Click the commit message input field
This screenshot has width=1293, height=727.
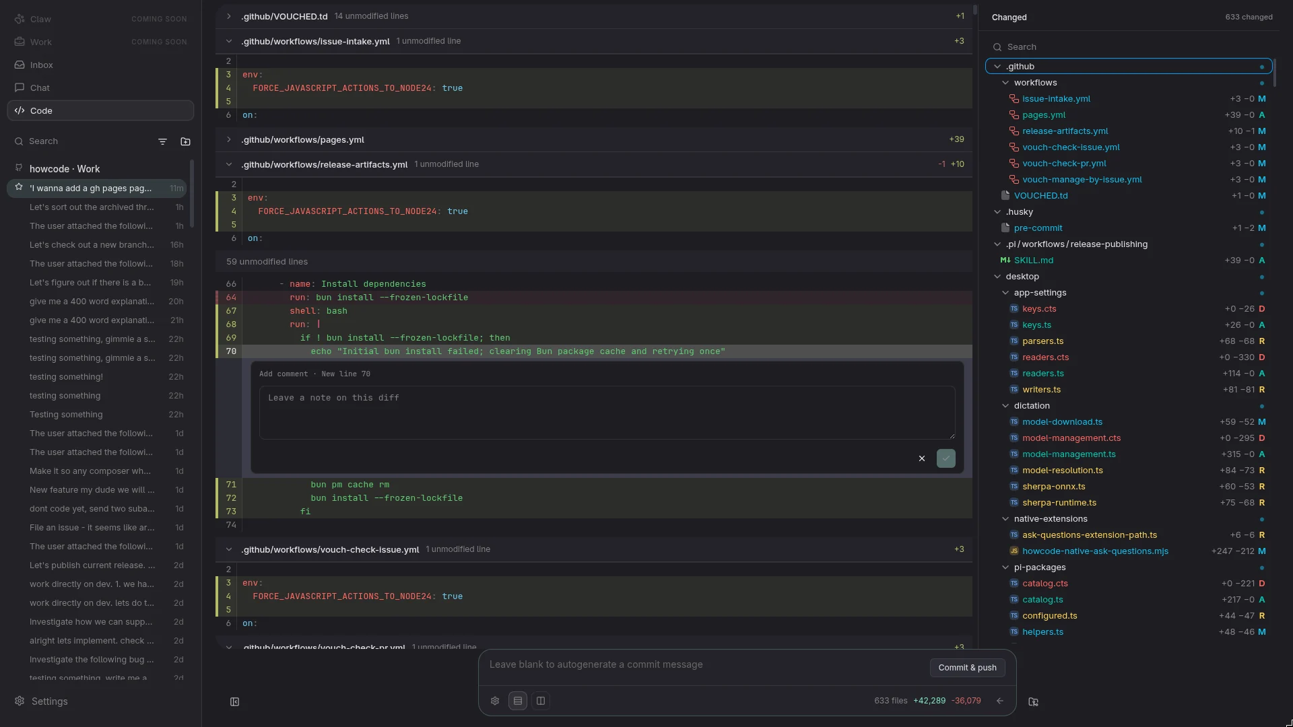[704, 665]
